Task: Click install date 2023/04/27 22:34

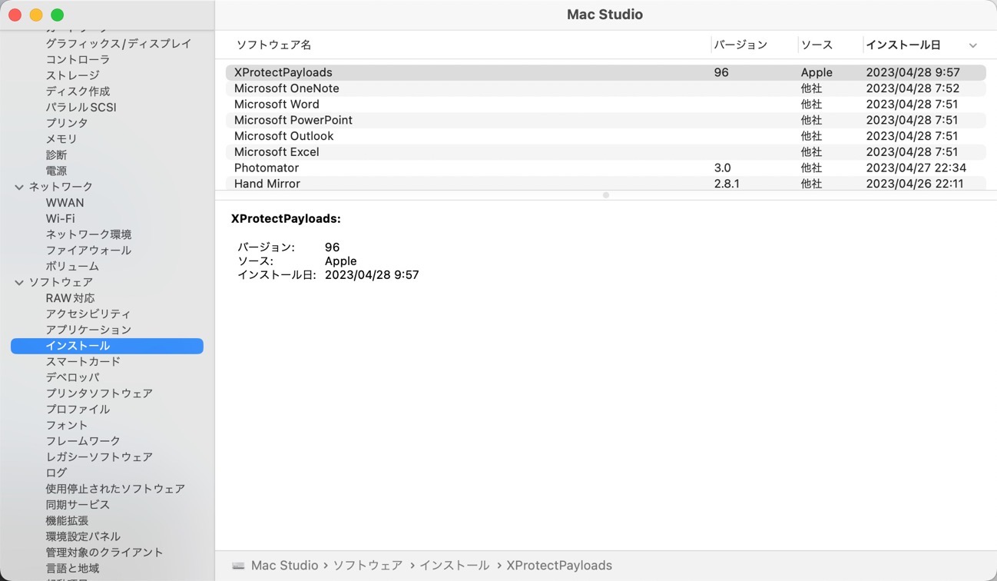Action: pyautogui.click(x=916, y=168)
